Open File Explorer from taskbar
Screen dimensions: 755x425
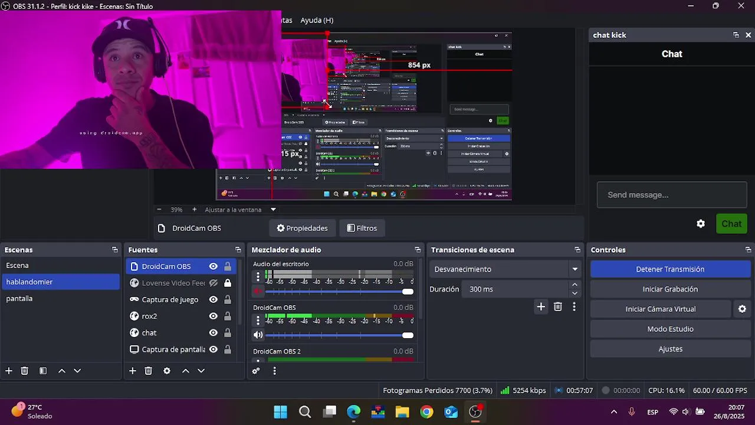point(402,412)
